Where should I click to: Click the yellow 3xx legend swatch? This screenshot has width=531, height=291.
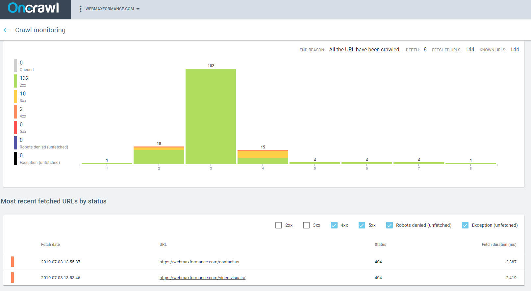15,96
